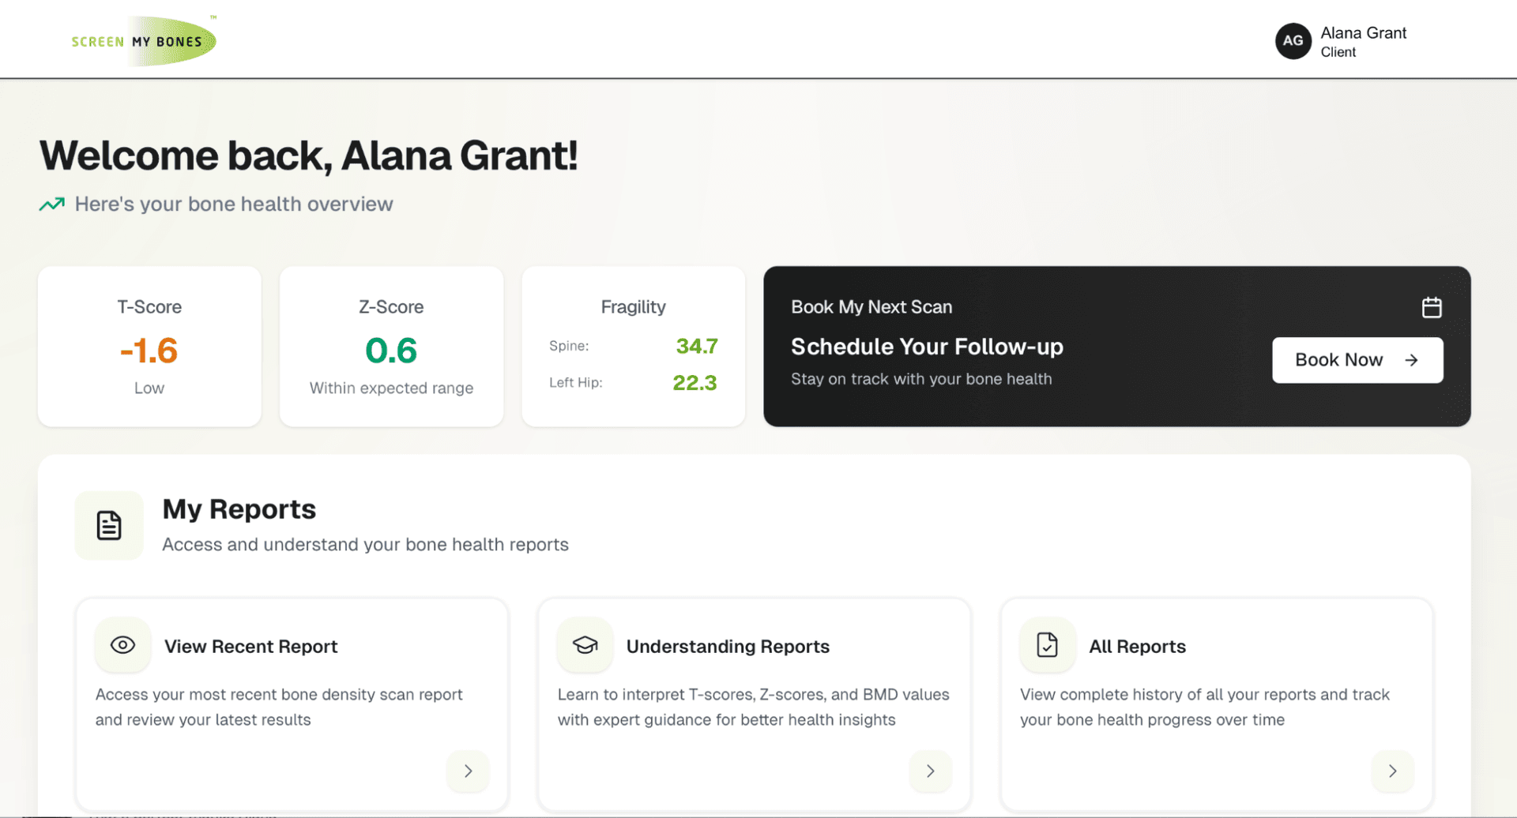Viewport: 1517px width, 818px height.
Task: Click the eye icon for View Recent Report
Action: pyautogui.click(x=122, y=645)
